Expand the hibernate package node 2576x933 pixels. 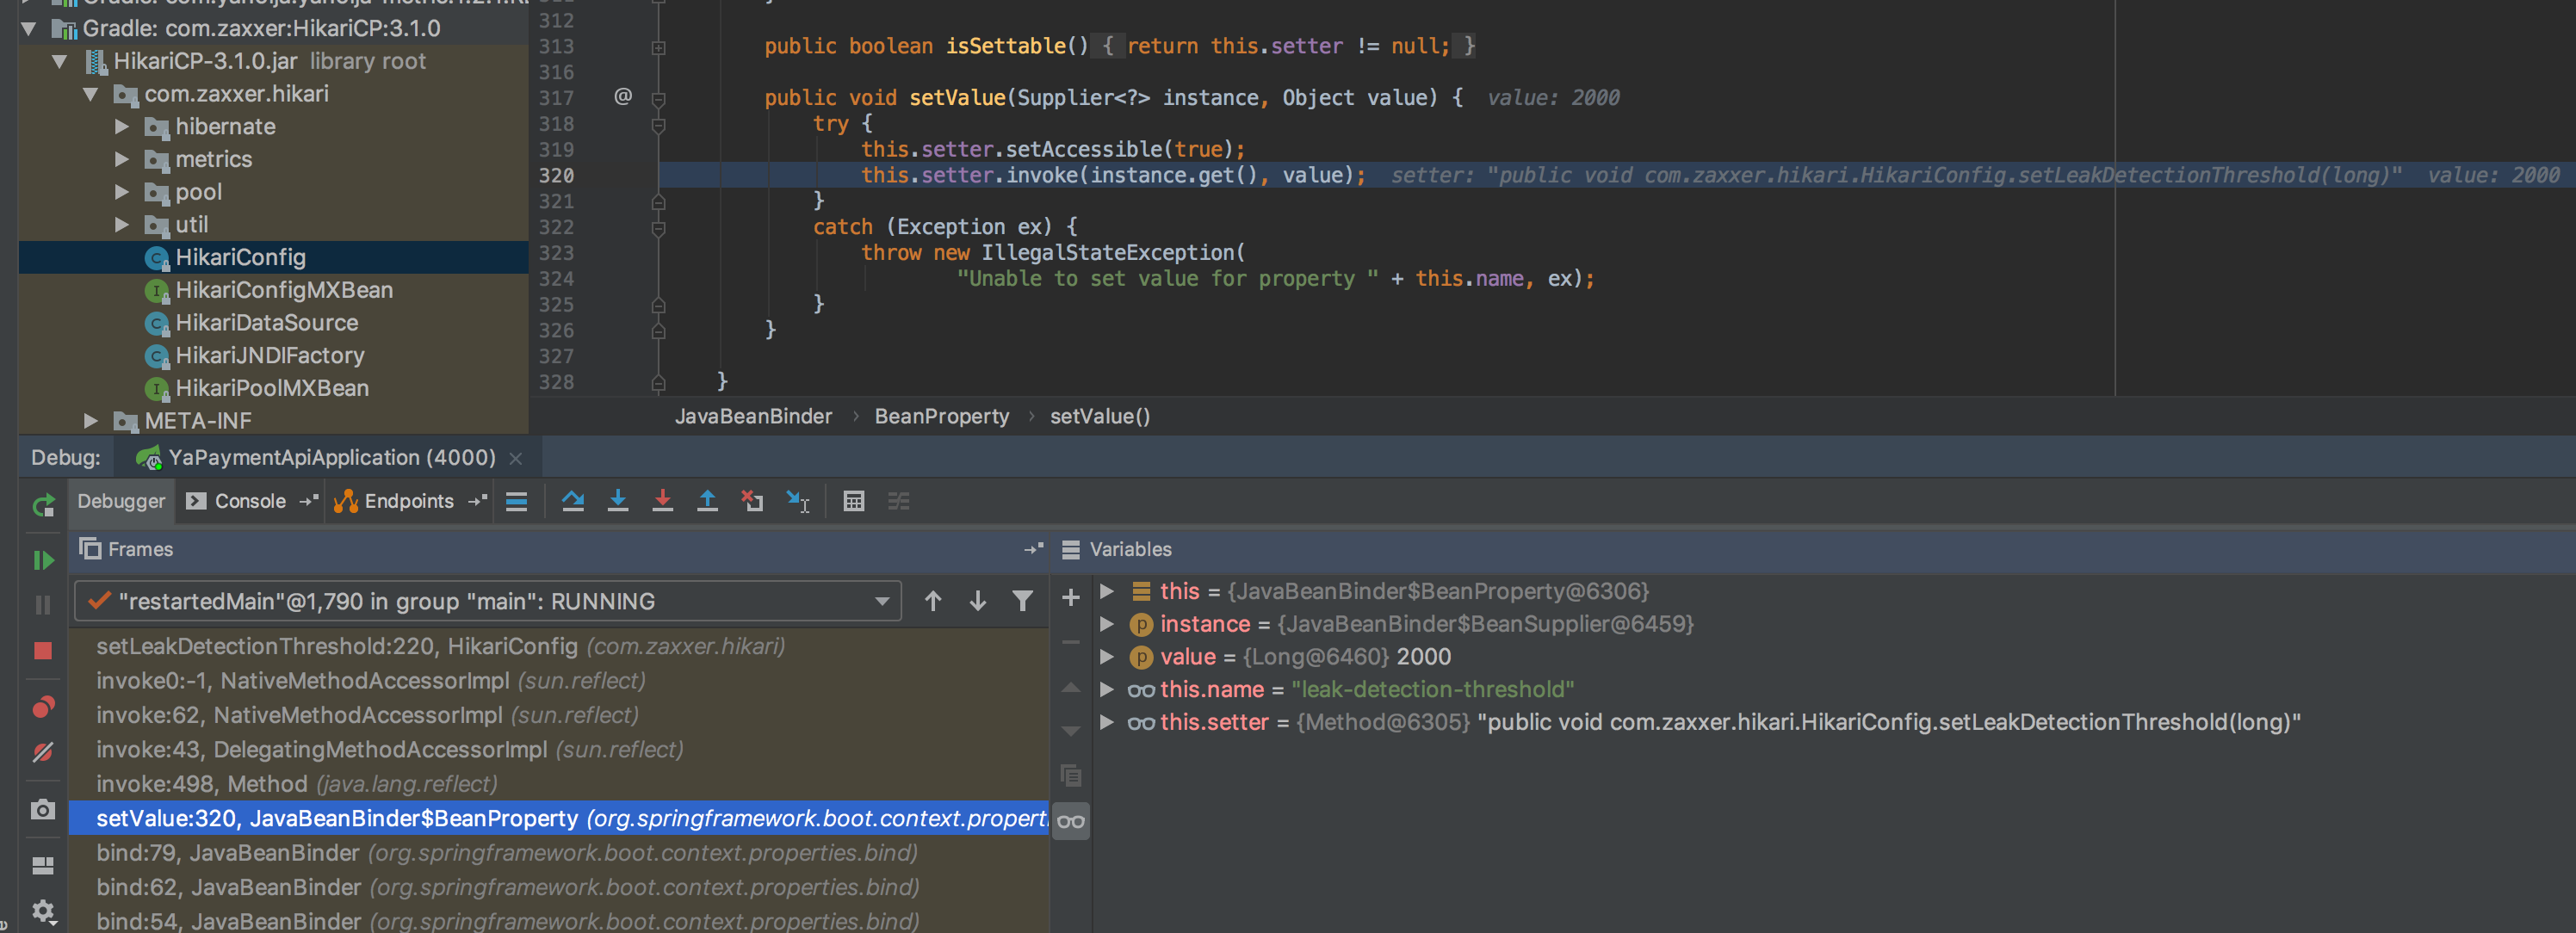coord(122,127)
